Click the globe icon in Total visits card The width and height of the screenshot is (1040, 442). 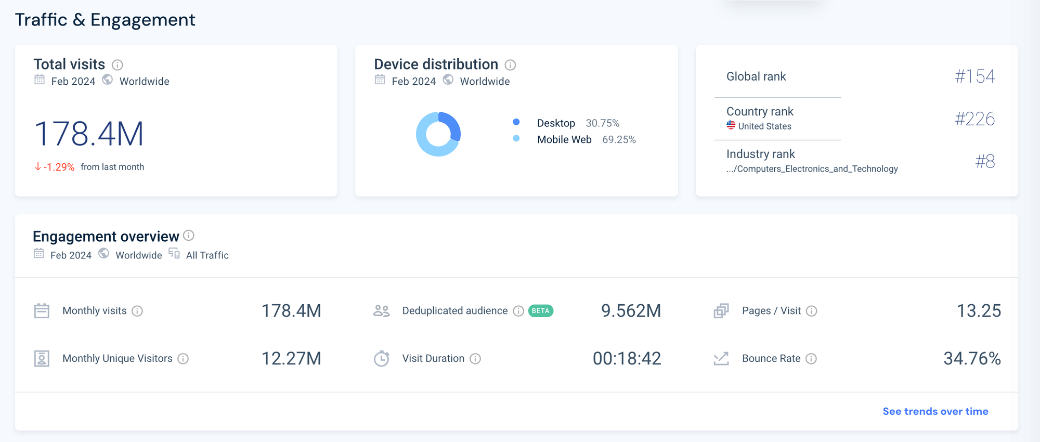point(108,80)
